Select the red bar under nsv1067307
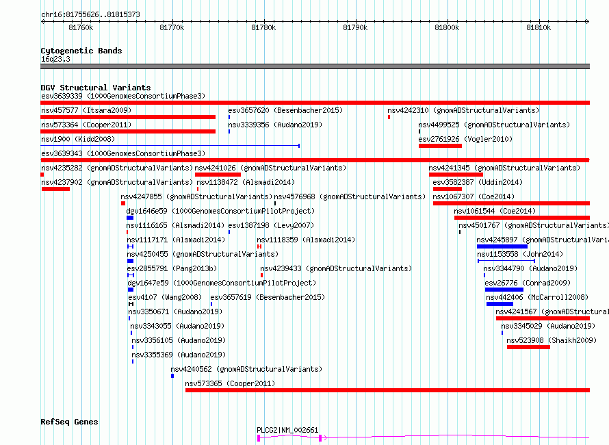The height and width of the screenshot is (445, 609). tap(512, 203)
